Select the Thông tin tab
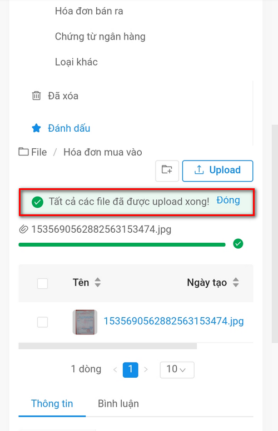The height and width of the screenshot is (431, 278). (52, 404)
